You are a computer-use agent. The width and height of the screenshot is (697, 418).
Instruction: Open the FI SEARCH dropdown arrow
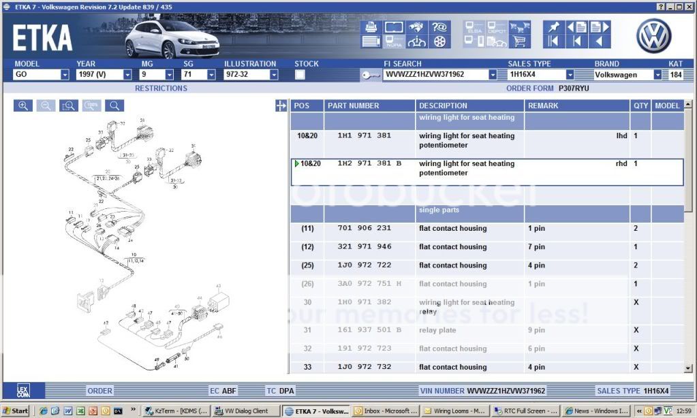[x=493, y=75]
